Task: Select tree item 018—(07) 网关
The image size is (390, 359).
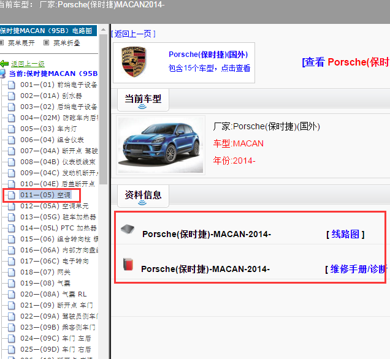Action: pyautogui.click(x=45, y=272)
